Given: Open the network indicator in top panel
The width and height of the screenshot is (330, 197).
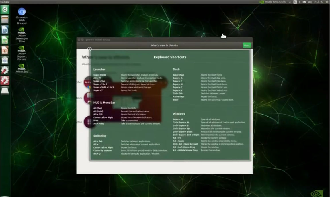Looking at the screenshot, I should point(290,2).
